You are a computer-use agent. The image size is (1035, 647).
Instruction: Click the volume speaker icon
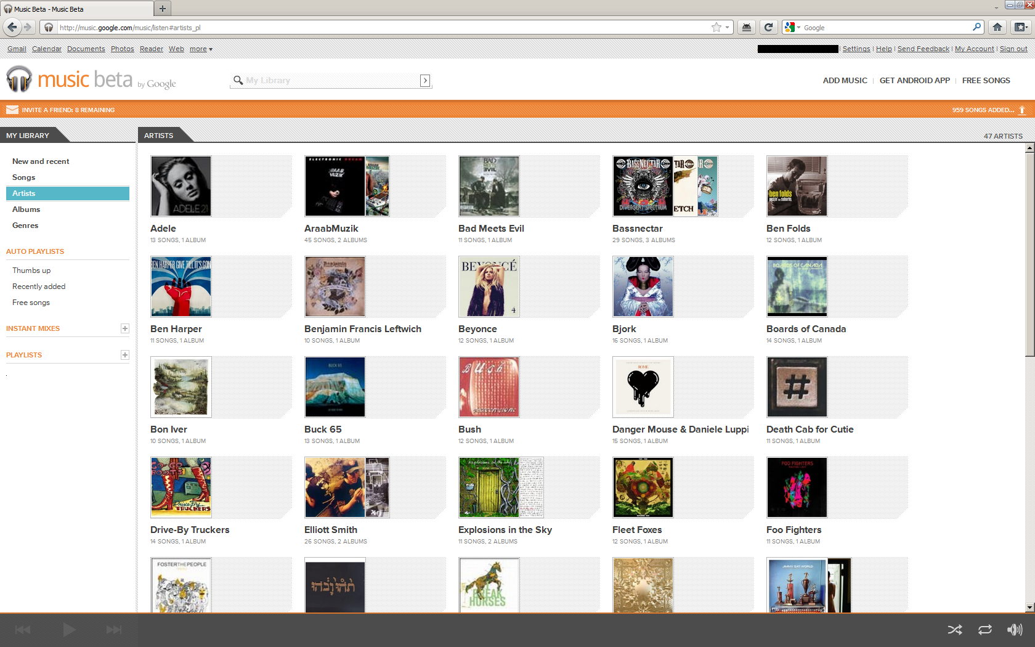[1015, 630]
